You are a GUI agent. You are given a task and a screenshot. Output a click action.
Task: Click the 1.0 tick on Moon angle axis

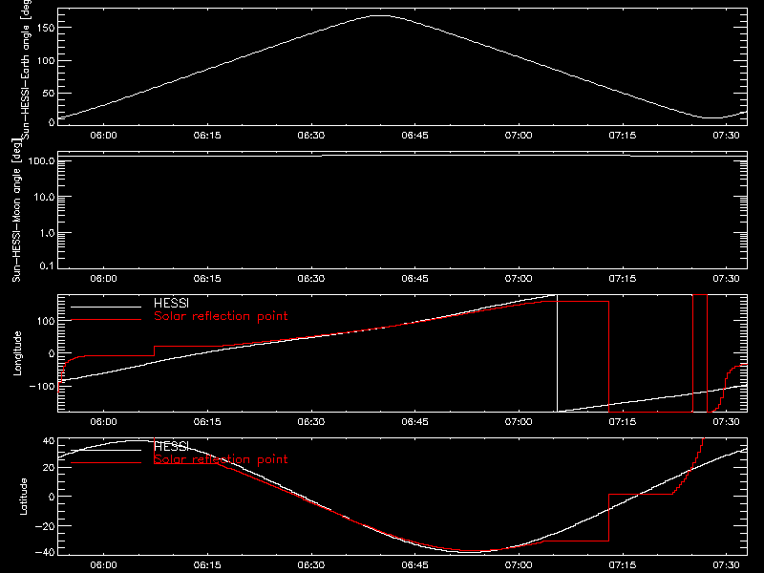click(x=47, y=233)
